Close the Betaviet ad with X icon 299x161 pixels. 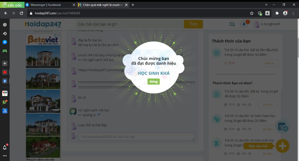(59, 35)
